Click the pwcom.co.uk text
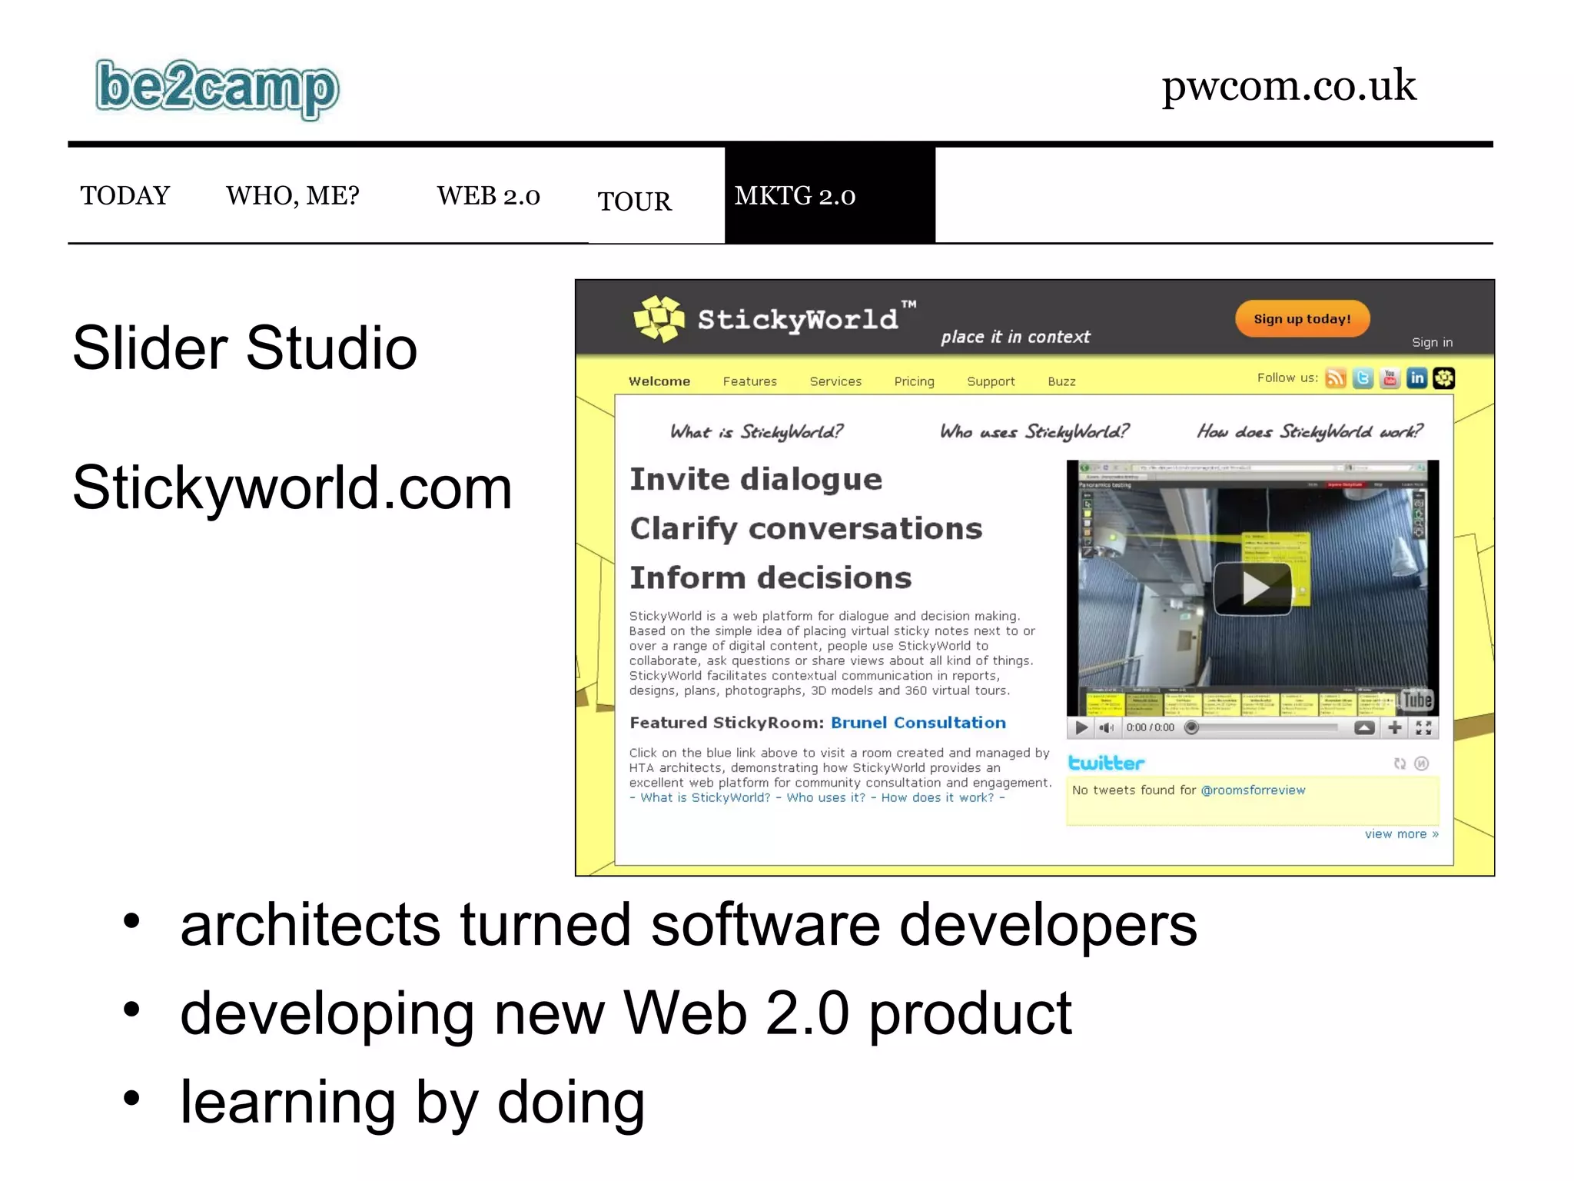 (x=1289, y=87)
